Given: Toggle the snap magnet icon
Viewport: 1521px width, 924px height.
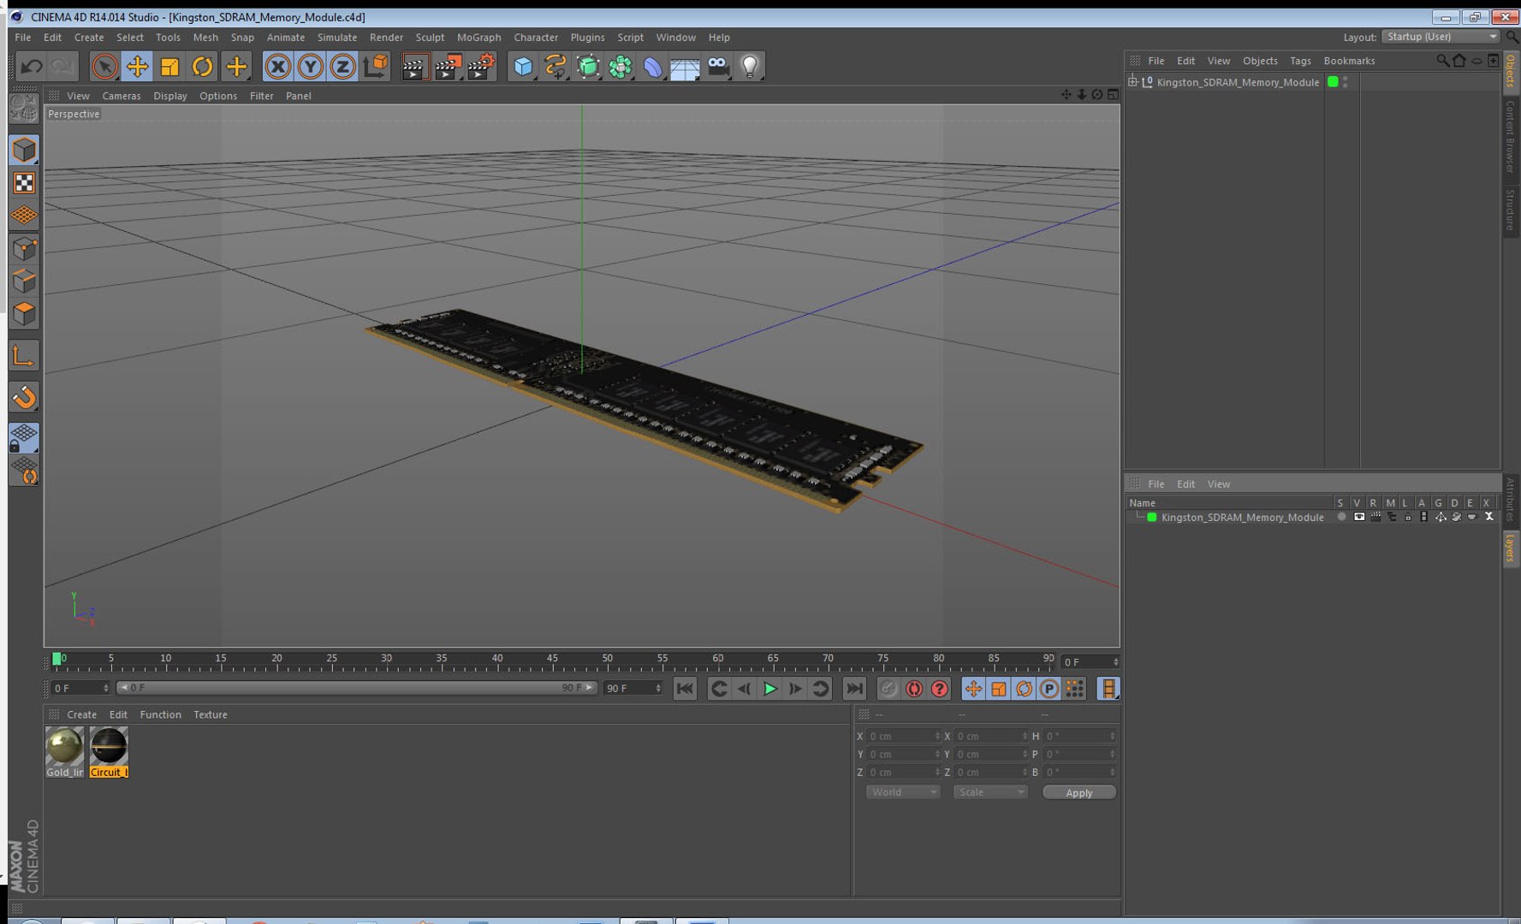Looking at the screenshot, I should click(x=24, y=397).
